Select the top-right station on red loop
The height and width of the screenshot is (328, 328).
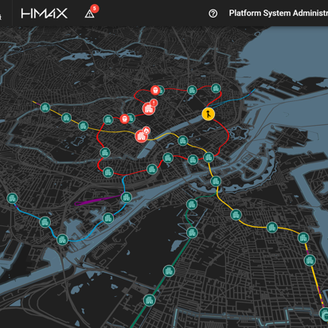click(x=216, y=88)
